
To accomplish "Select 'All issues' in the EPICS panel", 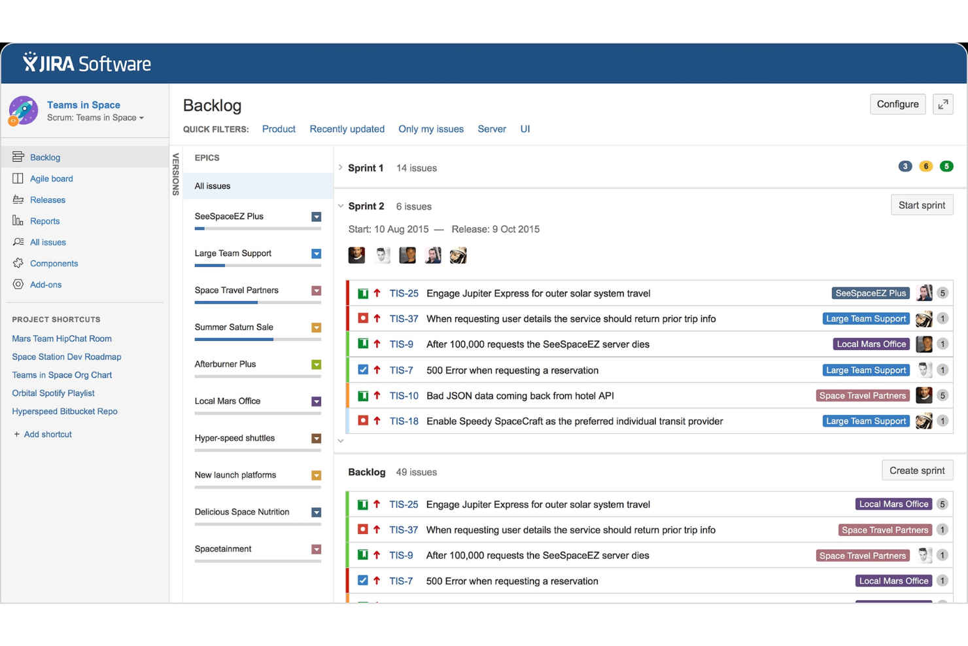I will tap(212, 186).
